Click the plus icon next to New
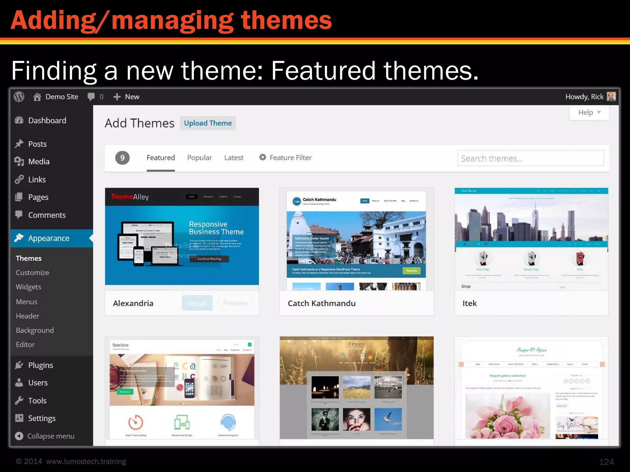This screenshot has height=472, width=630. tap(117, 97)
